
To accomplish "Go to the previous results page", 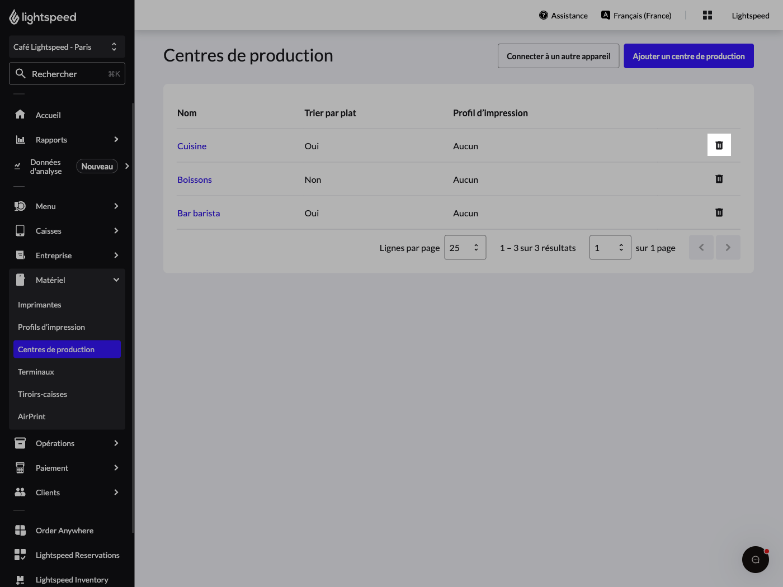I will pyautogui.click(x=701, y=248).
